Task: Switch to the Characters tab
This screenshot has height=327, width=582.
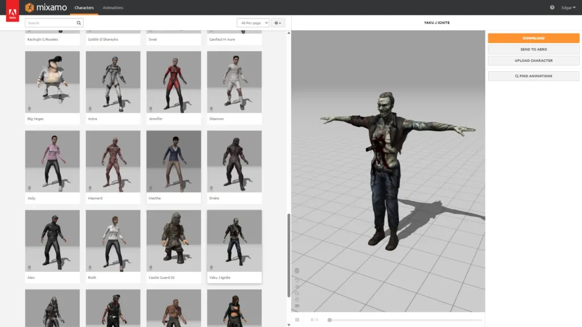Action: coord(84,7)
